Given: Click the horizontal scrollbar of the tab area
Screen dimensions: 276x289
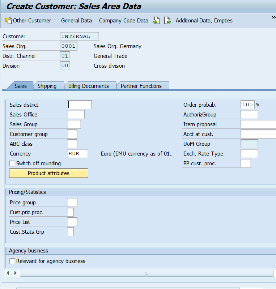Looking at the screenshot, I should click(147, 273).
